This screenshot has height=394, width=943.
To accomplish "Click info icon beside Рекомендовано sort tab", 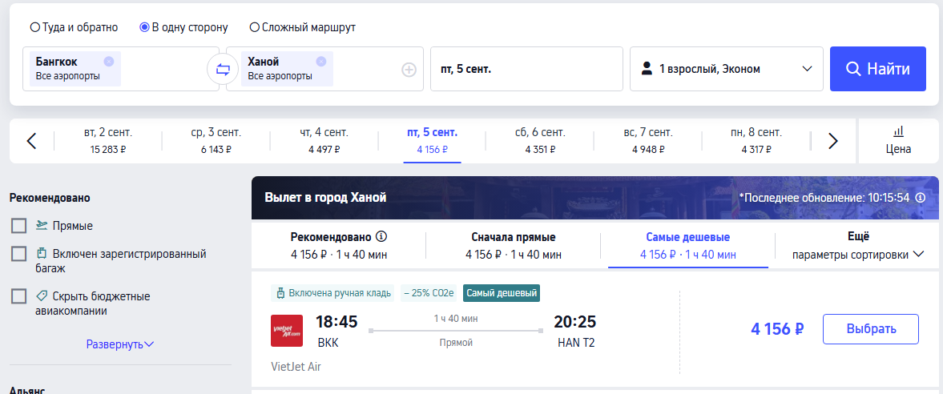I will 381,236.
